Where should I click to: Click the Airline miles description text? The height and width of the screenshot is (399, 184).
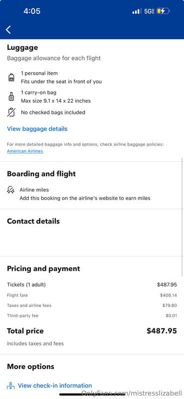pyautogui.click(x=85, y=198)
